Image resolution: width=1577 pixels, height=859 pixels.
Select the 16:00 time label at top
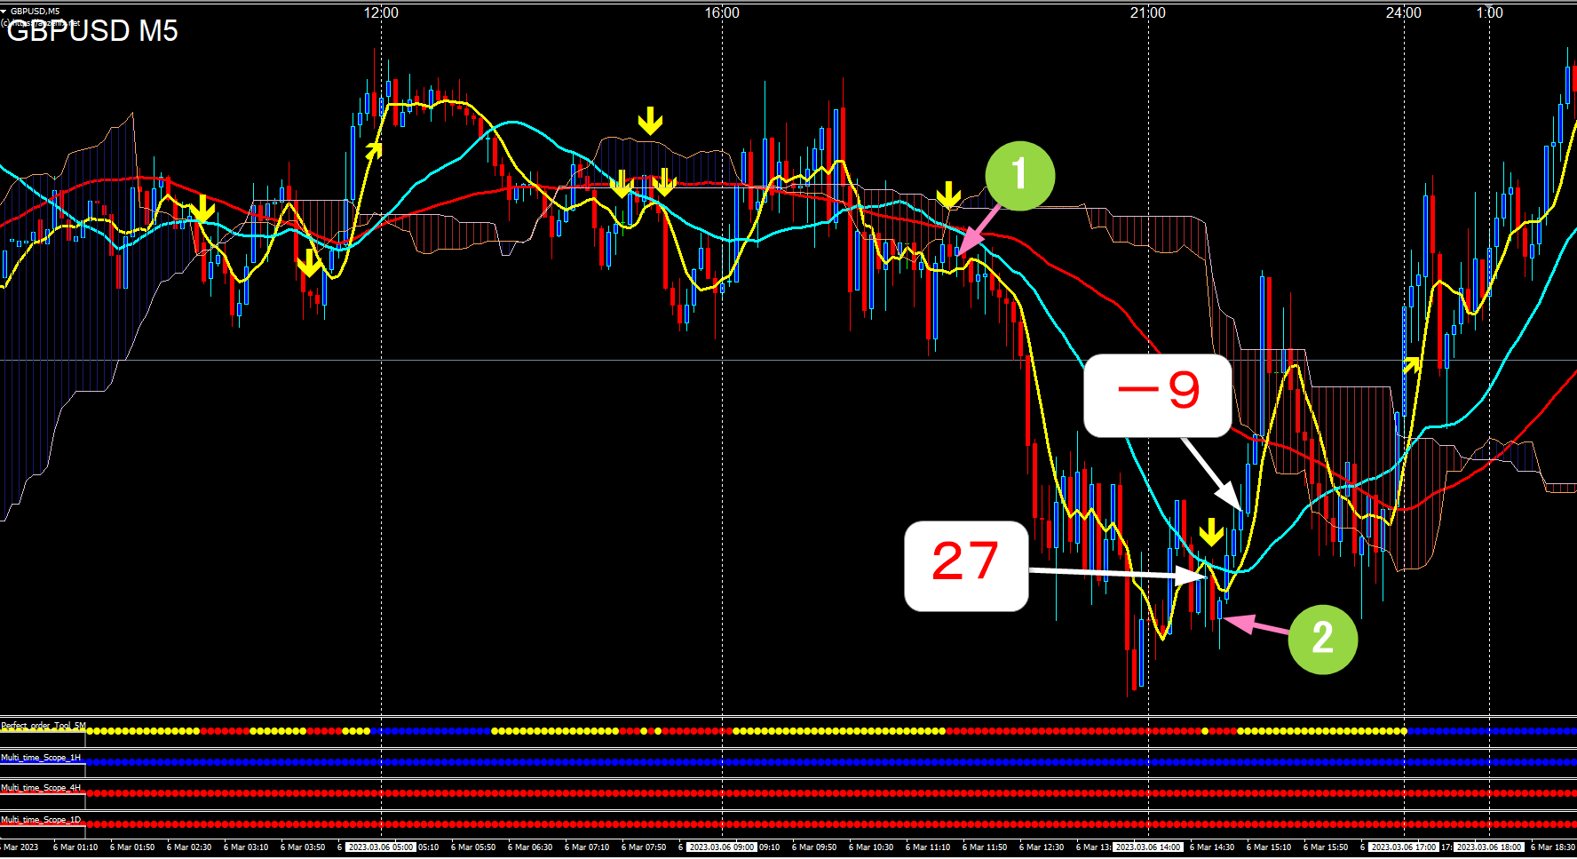coord(722,12)
